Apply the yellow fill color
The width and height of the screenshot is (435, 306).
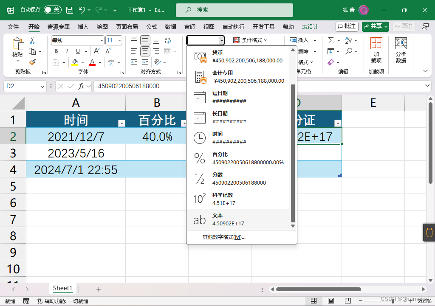(x=75, y=62)
